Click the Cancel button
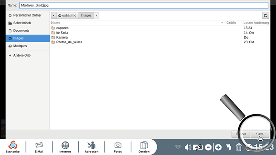The width and height of the screenshot is (276, 155). coord(241,134)
